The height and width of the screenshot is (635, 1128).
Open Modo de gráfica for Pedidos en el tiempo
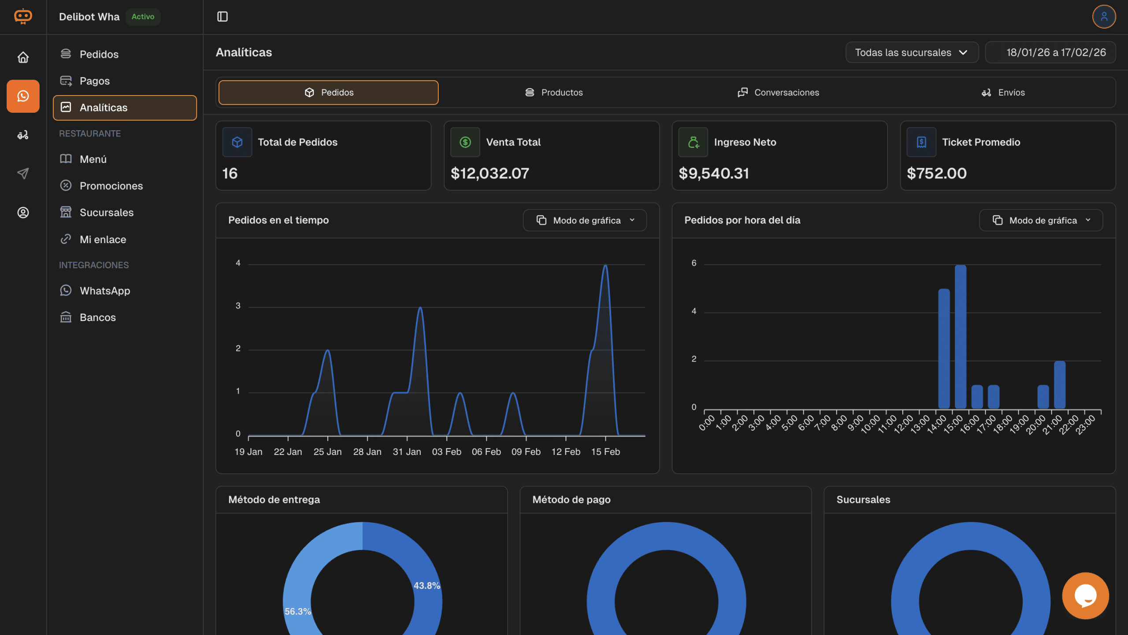[x=585, y=220]
